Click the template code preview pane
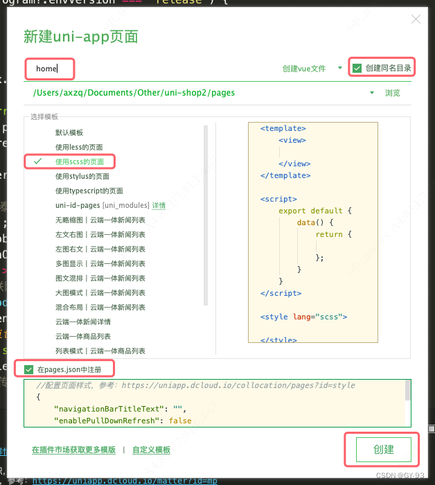Image resolution: width=435 pixels, height=485 pixels. click(x=313, y=232)
